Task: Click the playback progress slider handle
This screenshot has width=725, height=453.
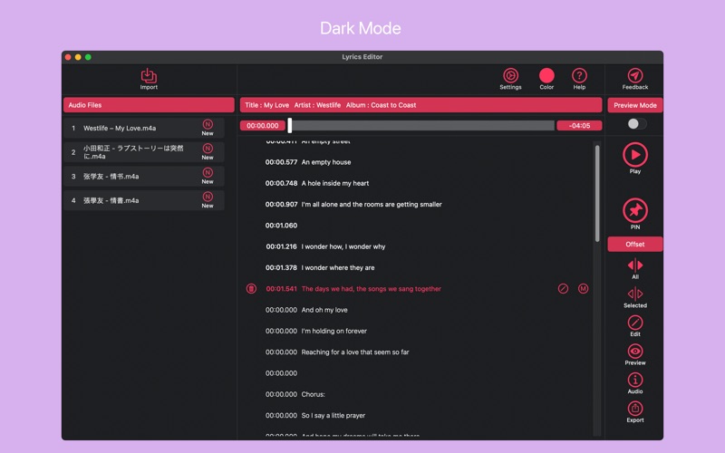Action: click(290, 125)
